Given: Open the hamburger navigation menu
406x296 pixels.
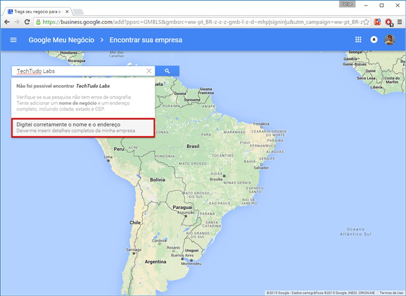Looking at the screenshot, I should point(13,40).
